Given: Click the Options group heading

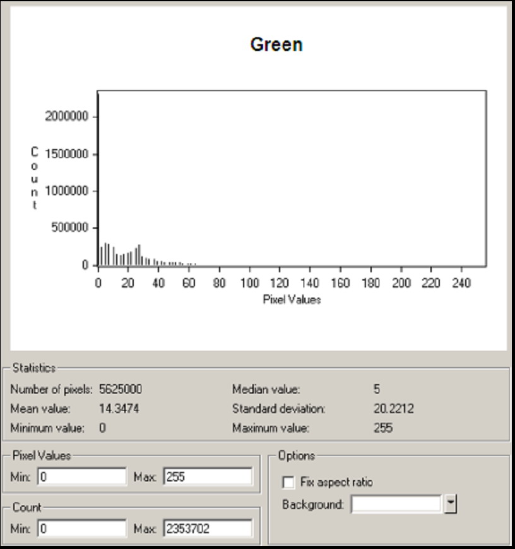Looking at the screenshot, I should pyautogui.click(x=297, y=455).
